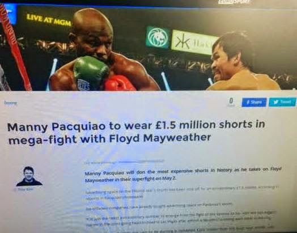Click the first grey body paragraph
This screenshot has width=297, height=233.
181,193
